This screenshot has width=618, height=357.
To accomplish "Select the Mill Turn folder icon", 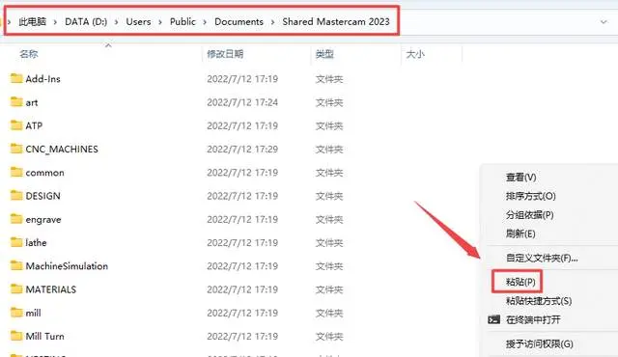I will point(16,336).
